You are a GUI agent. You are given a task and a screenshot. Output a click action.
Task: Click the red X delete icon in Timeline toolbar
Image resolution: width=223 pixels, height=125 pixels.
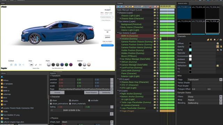(x=150, y=7)
